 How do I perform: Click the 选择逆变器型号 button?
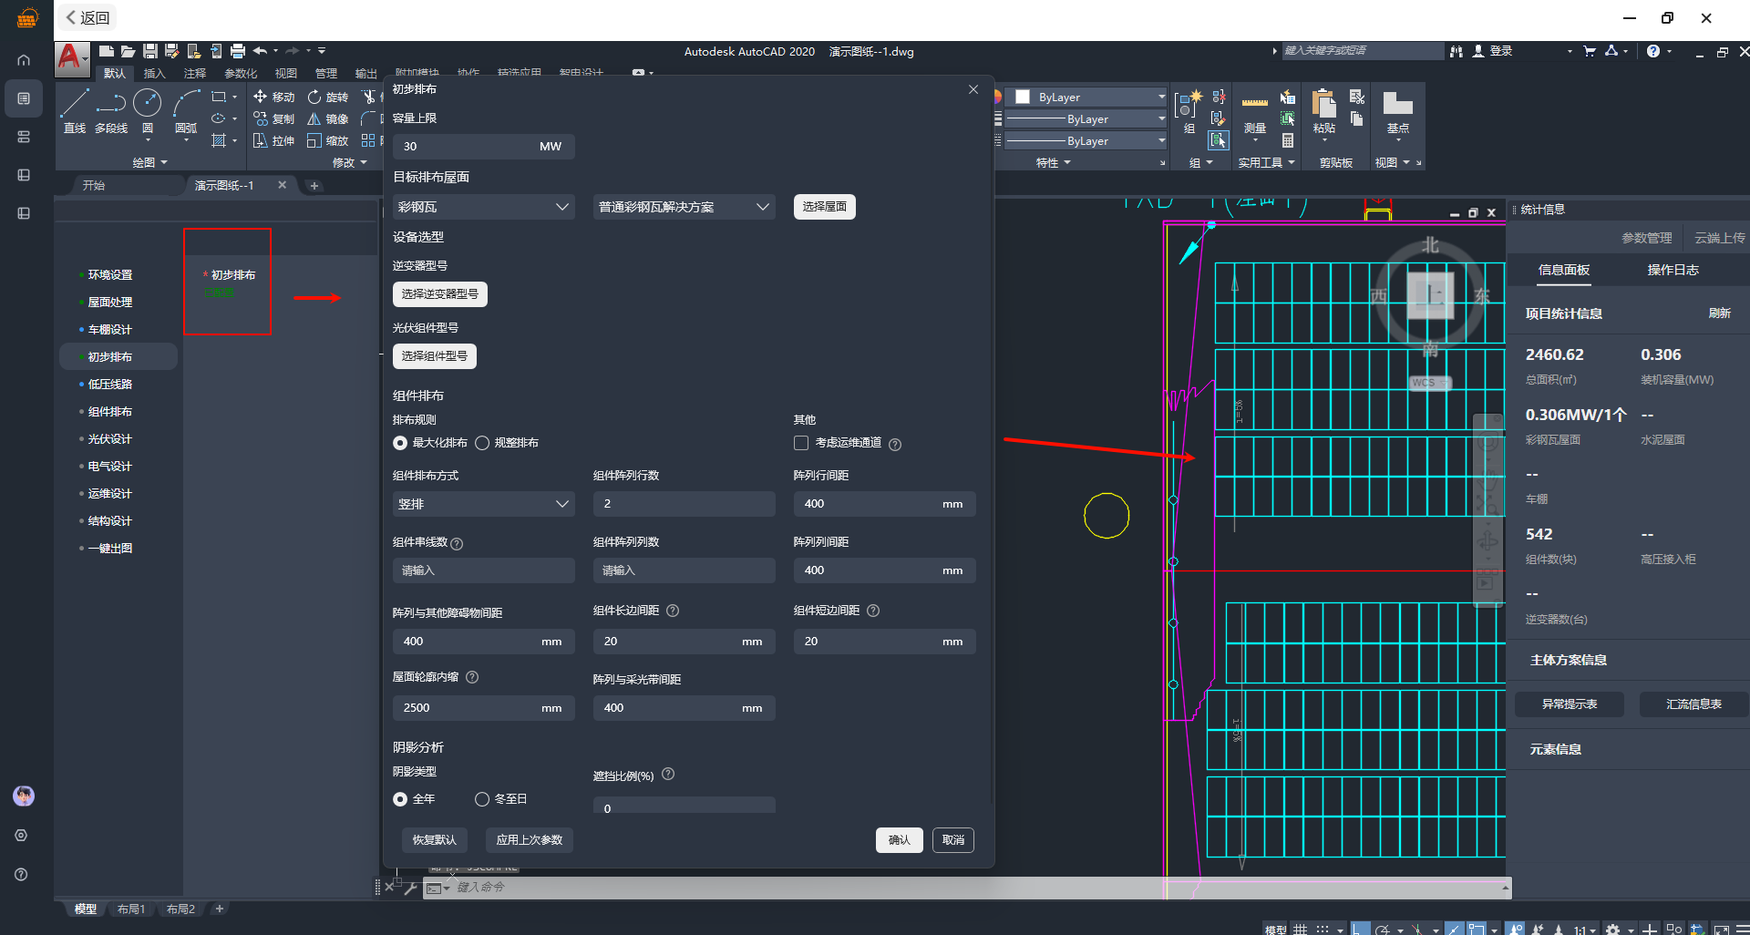click(x=440, y=294)
